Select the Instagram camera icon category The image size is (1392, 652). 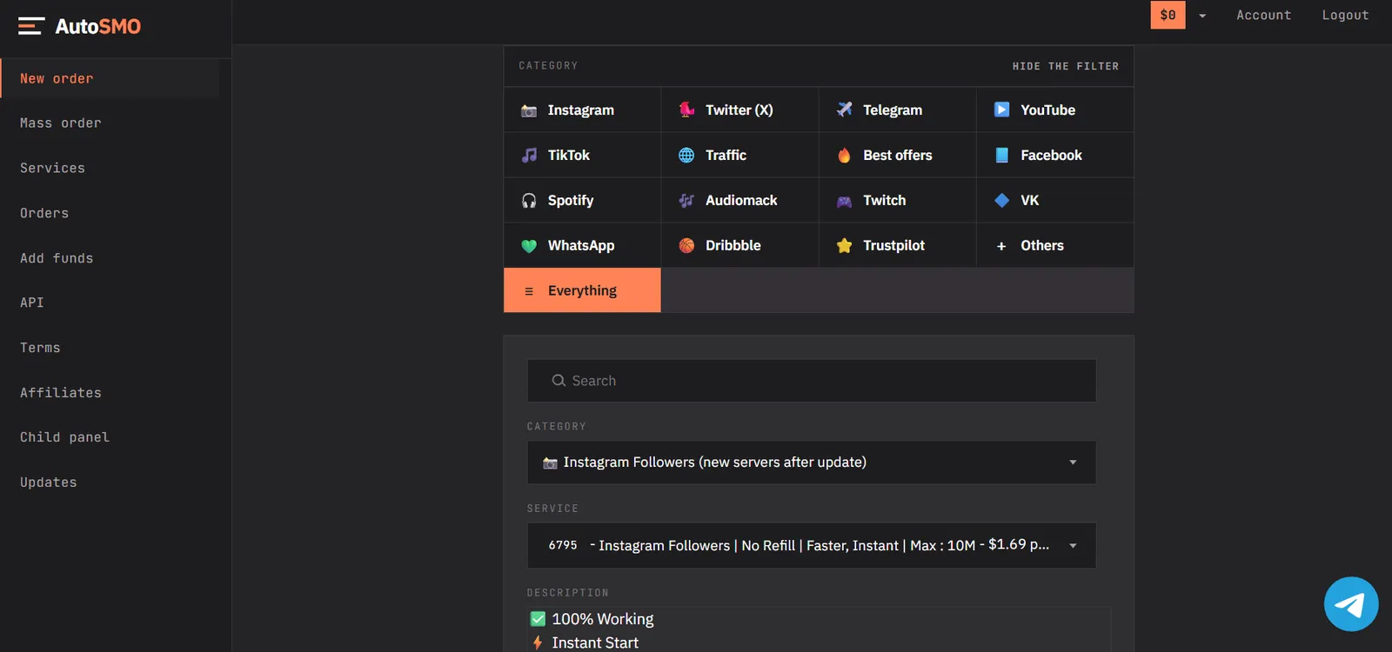click(529, 110)
